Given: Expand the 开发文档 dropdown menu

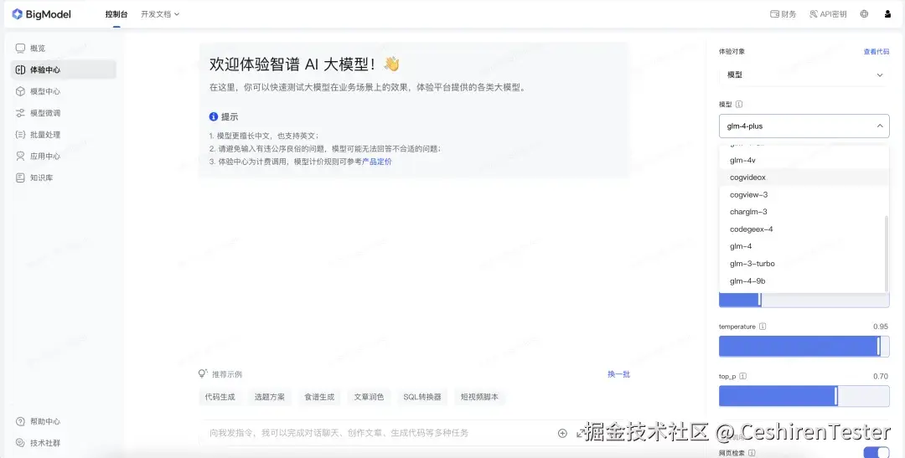Looking at the screenshot, I should coord(160,14).
